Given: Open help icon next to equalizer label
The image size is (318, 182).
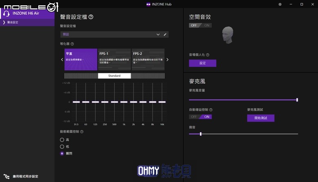Looking at the screenshot, I should click(x=72, y=44).
